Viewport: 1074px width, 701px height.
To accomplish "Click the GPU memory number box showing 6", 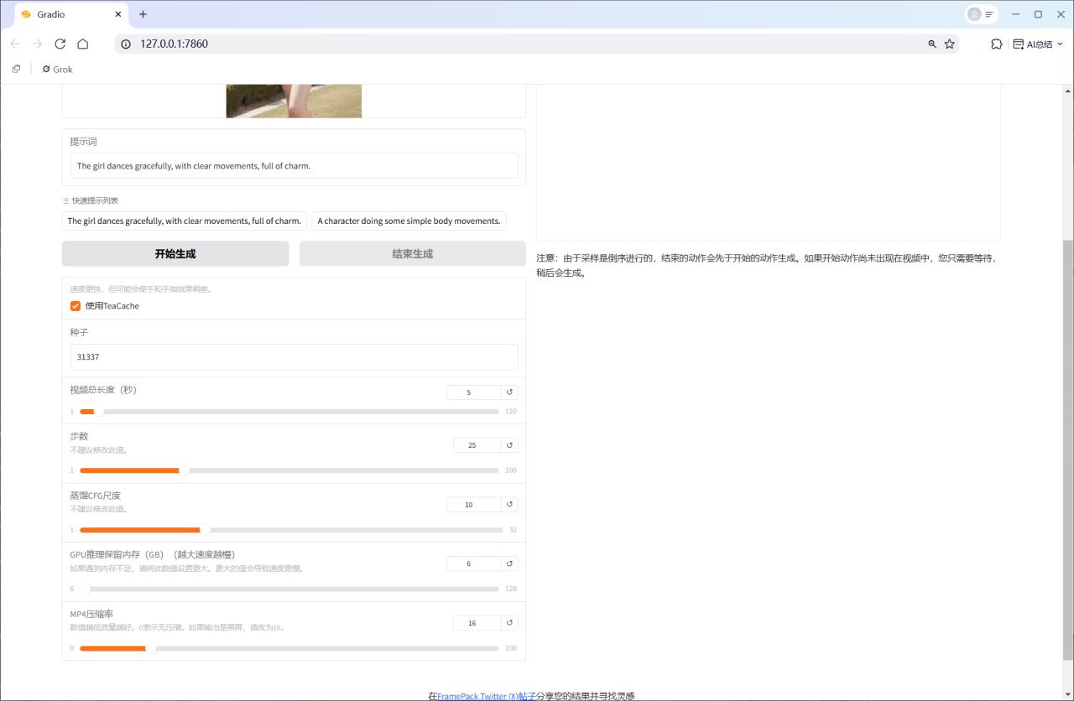I will [x=473, y=563].
